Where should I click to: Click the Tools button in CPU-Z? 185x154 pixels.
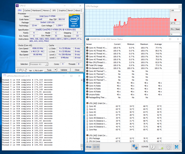tap(49, 70)
